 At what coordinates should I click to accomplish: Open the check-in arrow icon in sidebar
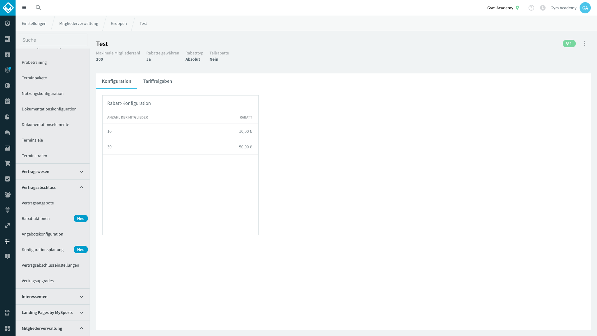(7, 39)
